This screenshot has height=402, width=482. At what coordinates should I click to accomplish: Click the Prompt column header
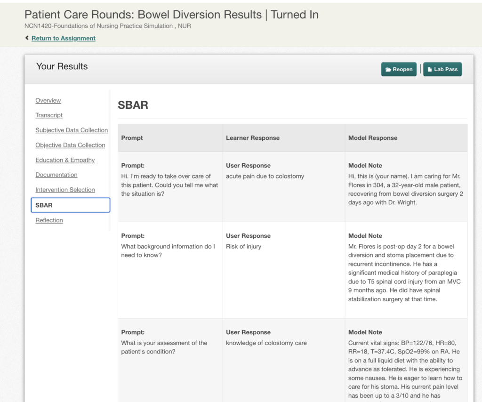coord(132,138)
